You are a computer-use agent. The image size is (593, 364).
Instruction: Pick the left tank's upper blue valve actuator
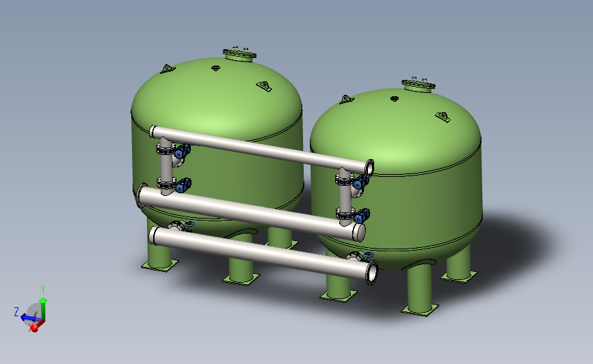point(183,151)
